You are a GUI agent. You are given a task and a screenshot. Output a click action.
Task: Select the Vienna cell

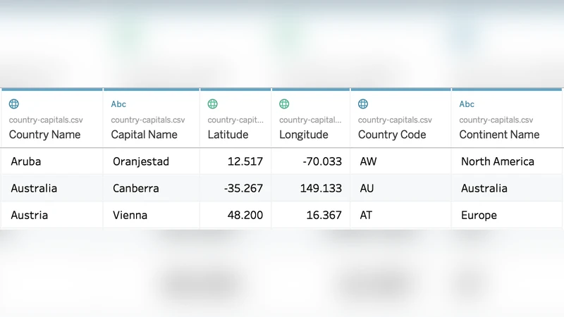click(130, 215)
